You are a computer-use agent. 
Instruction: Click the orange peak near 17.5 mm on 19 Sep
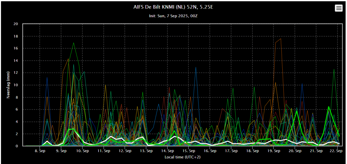point(281,39)
